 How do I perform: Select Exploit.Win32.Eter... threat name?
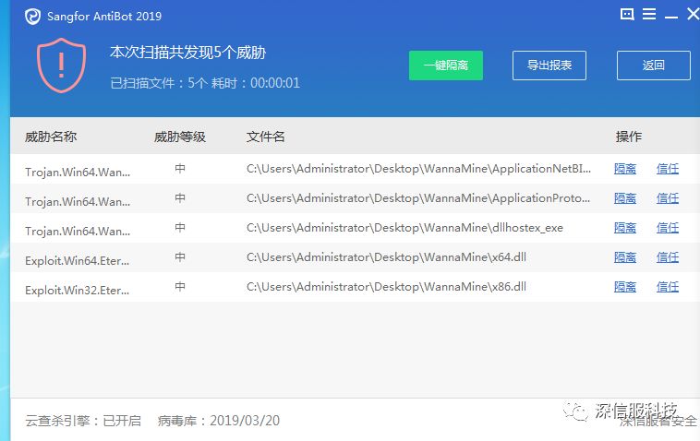78,290
